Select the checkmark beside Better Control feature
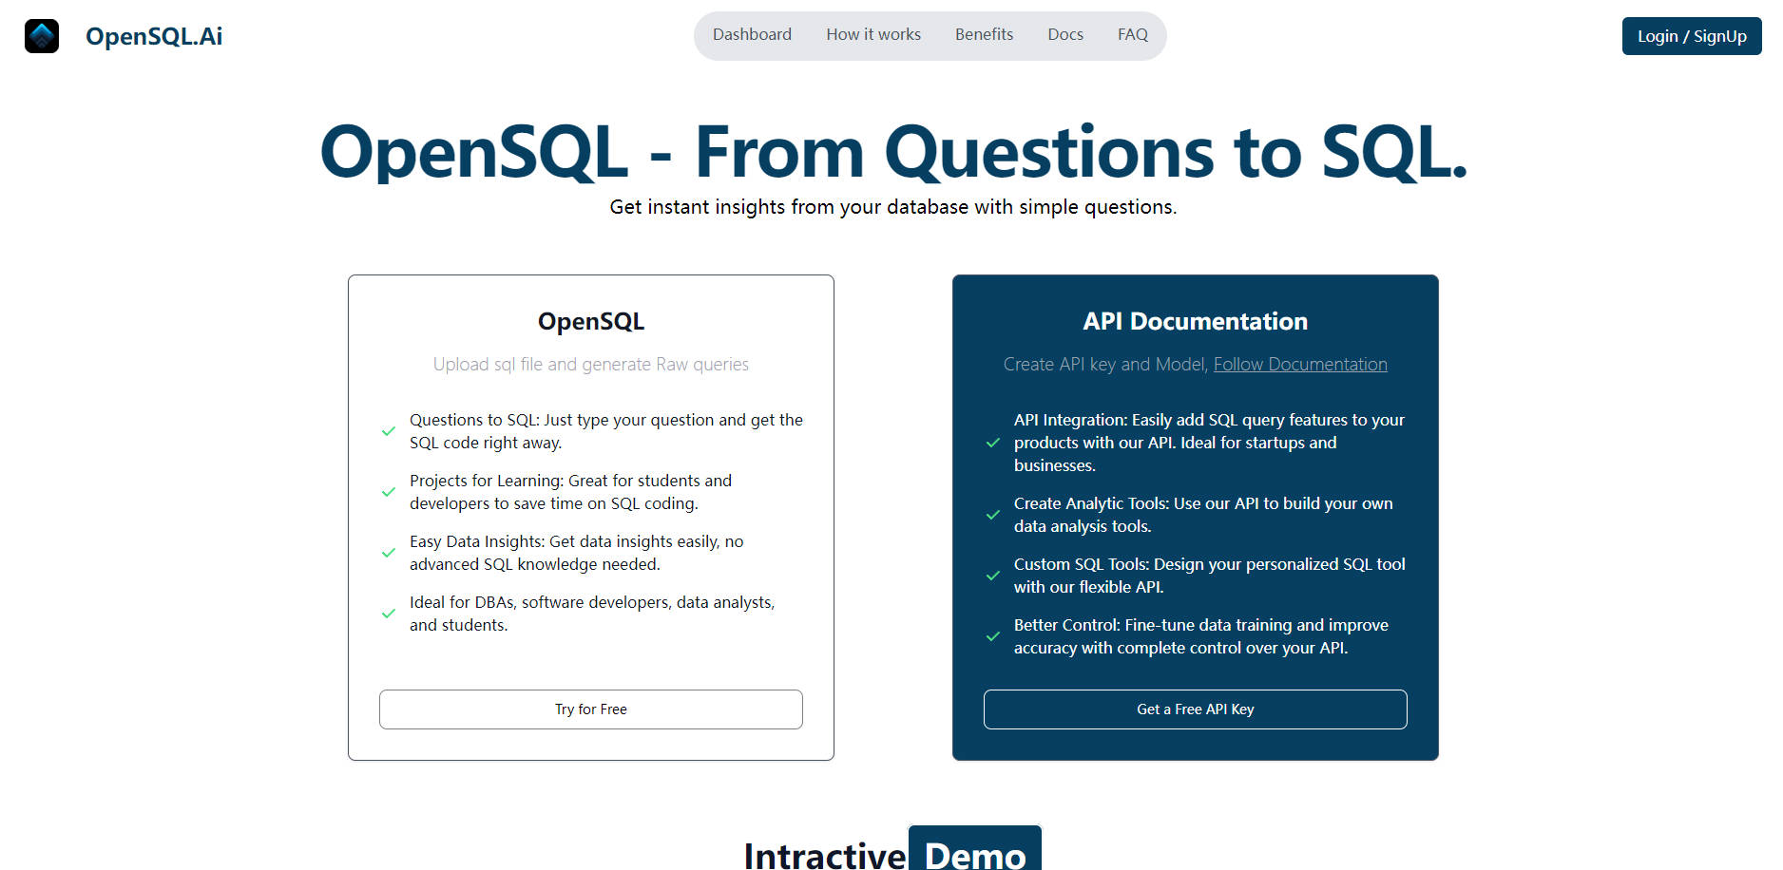This screenshot has width=1783, height=870. (991, 635)
